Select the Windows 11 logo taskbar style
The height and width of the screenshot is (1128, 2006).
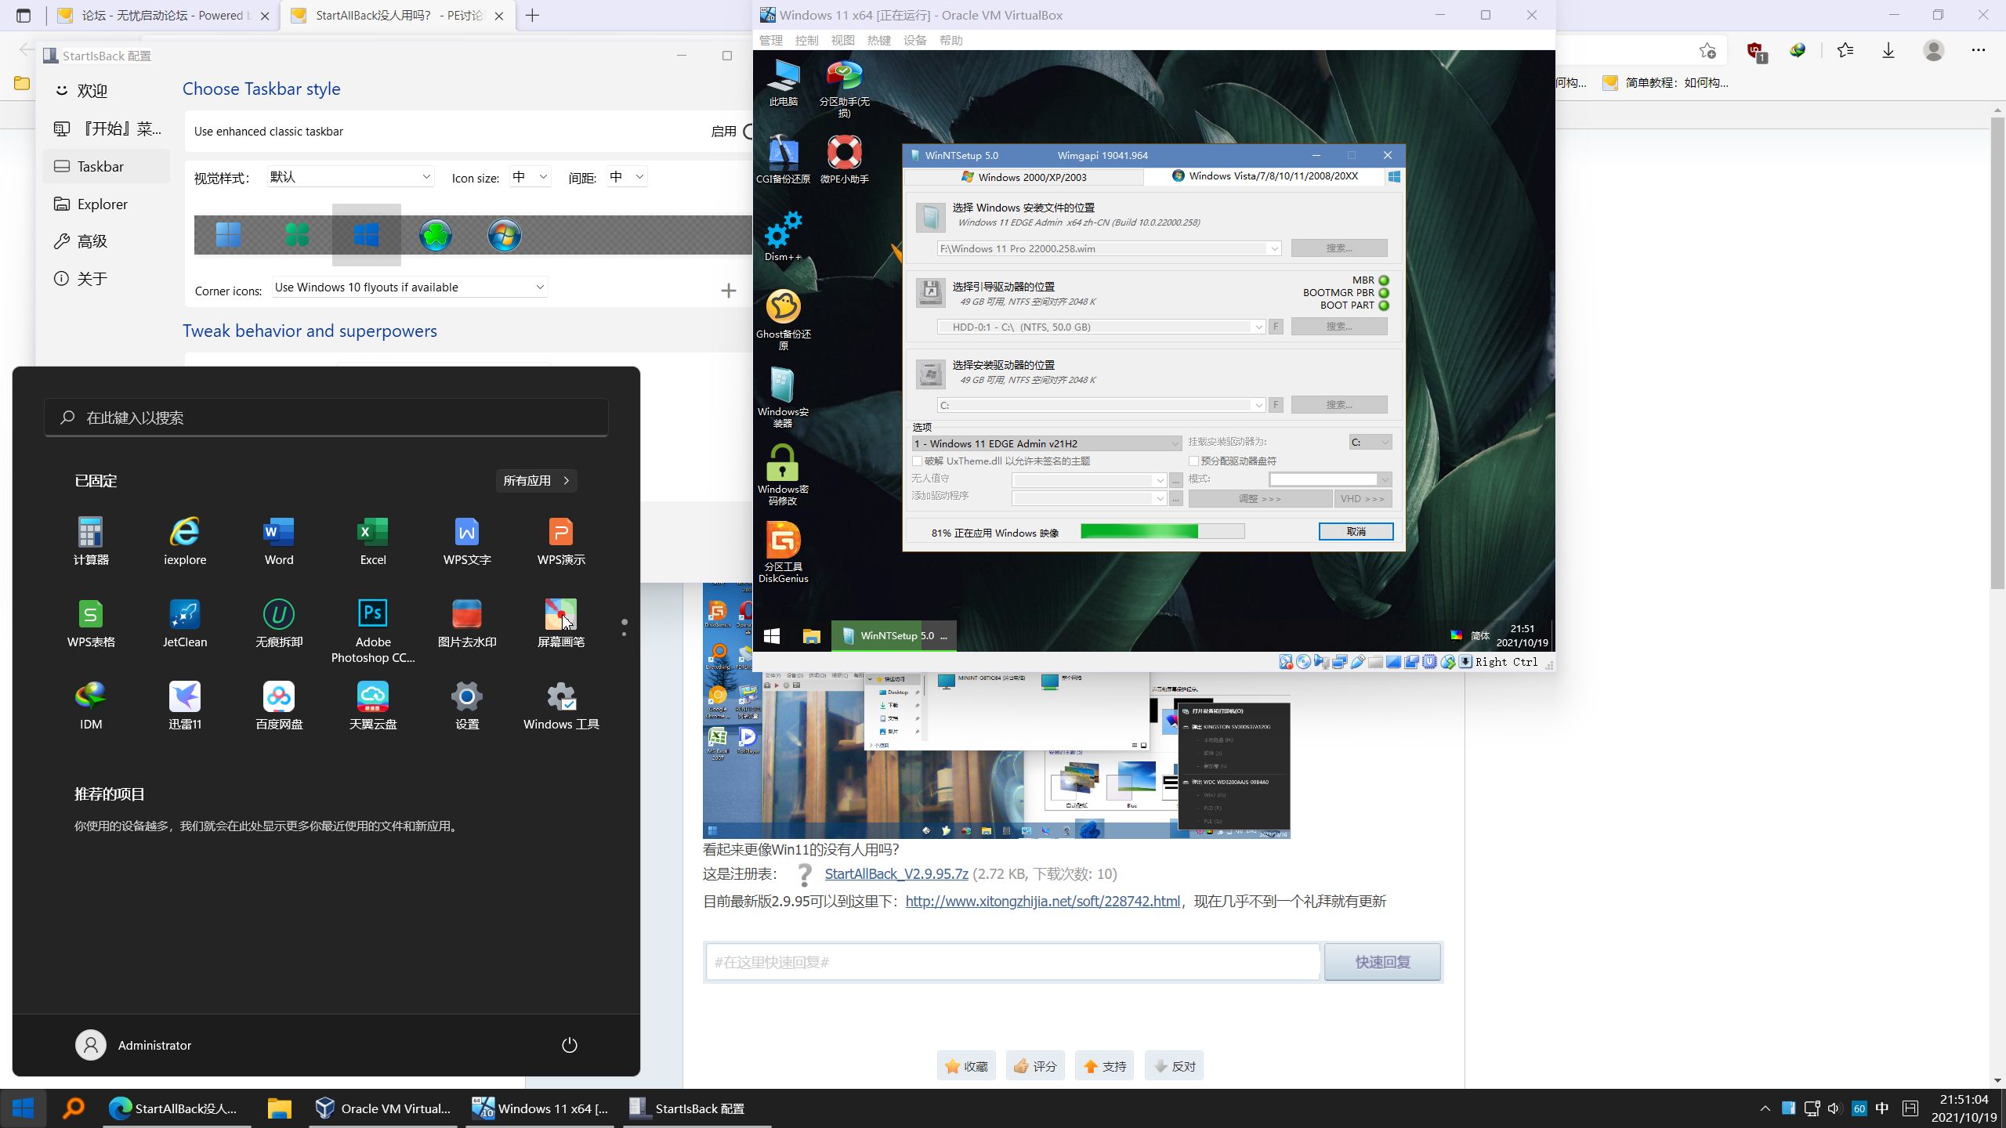click(x=229, y=234)
